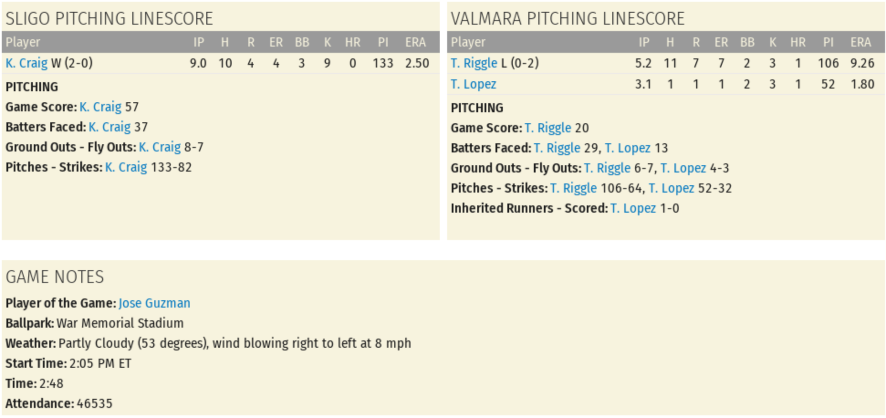The image size is (886, 418).
Task: Click K. Craig next to Batters Faced
Action: 109,127
